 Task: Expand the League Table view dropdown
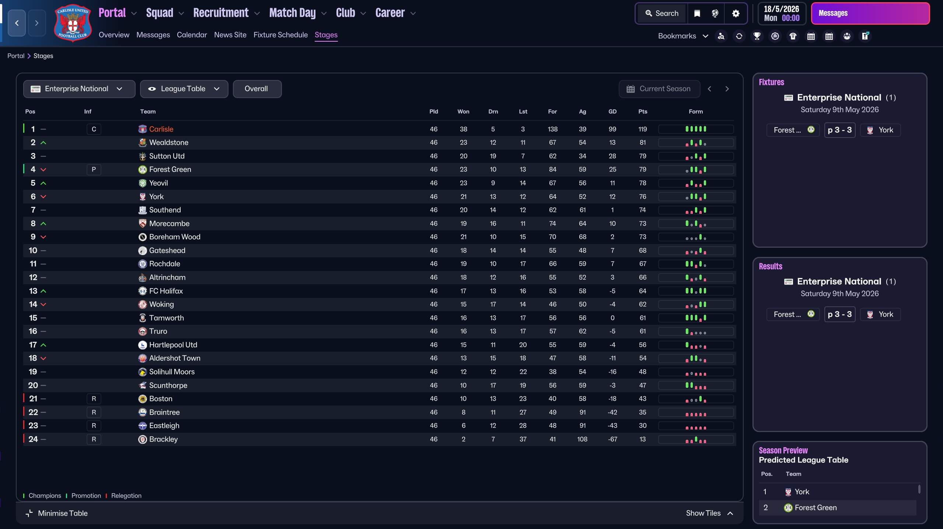(184, 89)
